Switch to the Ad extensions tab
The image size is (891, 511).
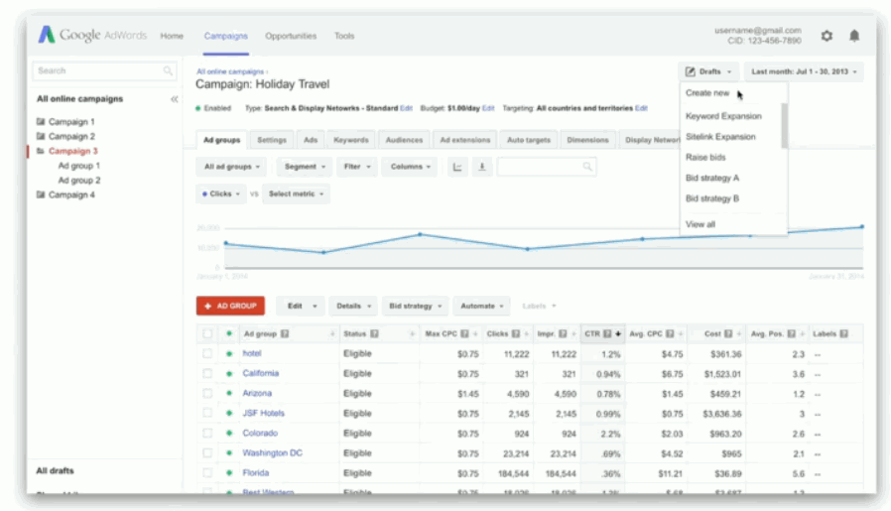(464, 140)
